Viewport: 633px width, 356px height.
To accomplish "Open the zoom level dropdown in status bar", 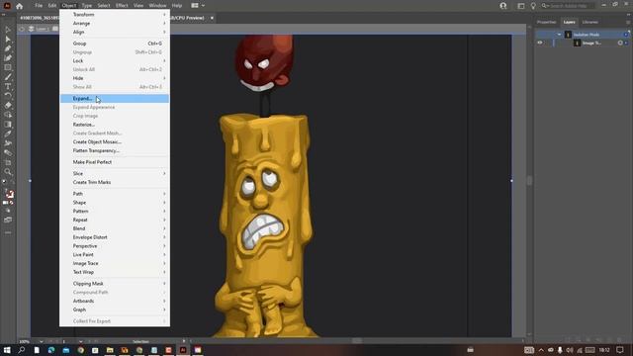I will pyautogui.click(x=41, y=341).
